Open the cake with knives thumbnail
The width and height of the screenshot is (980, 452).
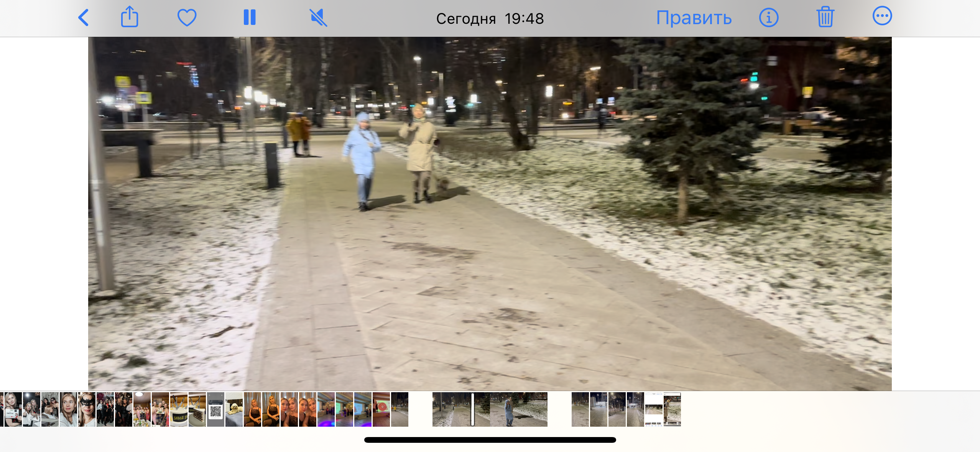click(179, 409)
